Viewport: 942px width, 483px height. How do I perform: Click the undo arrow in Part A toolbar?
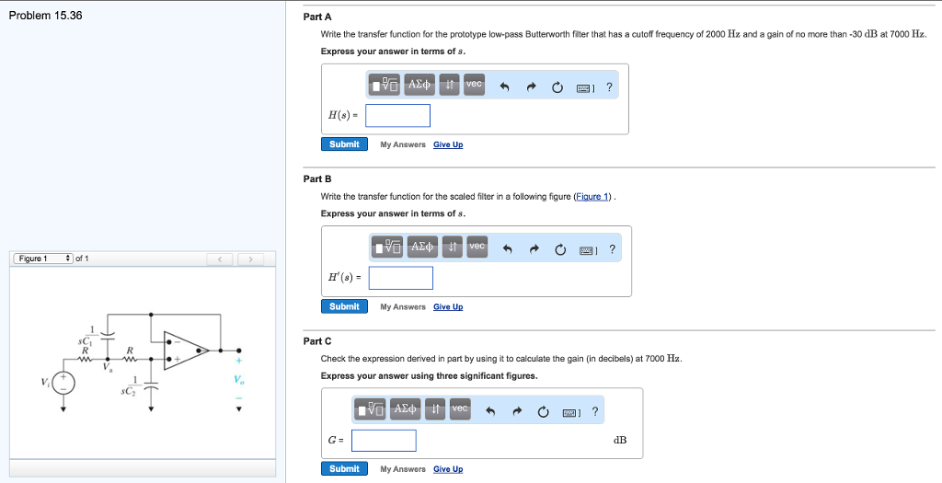pyautogui.click(x=504, y=87)
